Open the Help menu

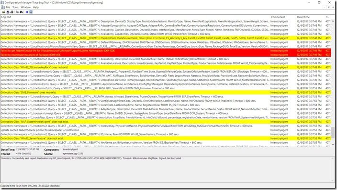[x=36, y=7]
